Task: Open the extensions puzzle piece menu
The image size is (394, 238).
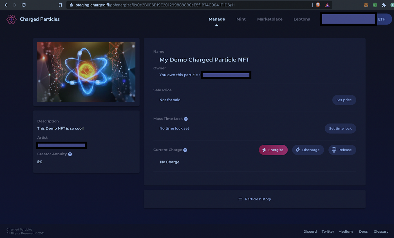Action: click(x=384, y=5)
